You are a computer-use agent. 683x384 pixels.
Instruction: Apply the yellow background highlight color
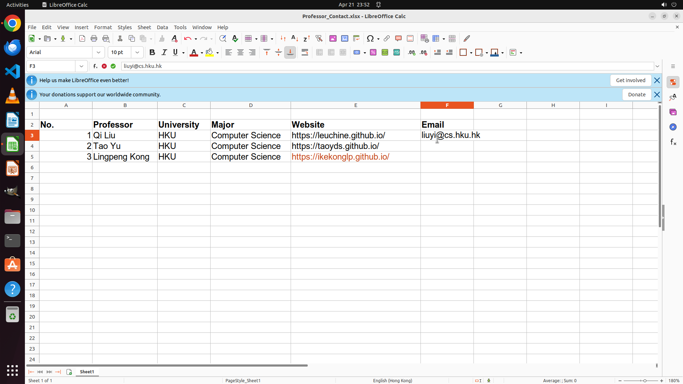click(x=210, y=52)
